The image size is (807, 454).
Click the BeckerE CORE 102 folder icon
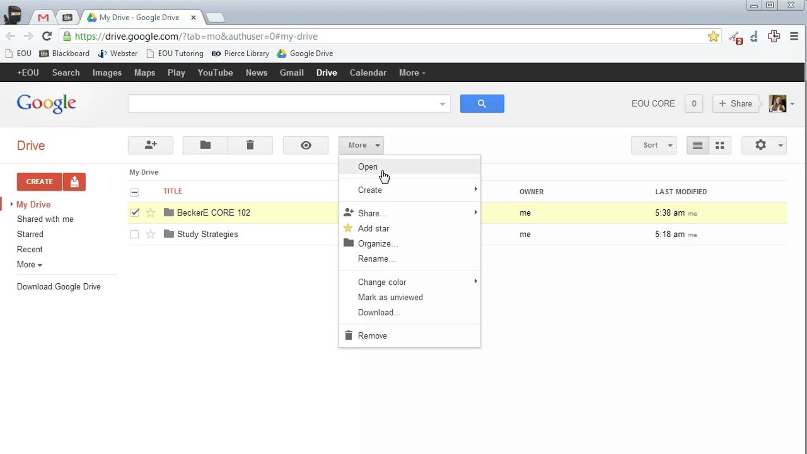(x=168, y=212)
